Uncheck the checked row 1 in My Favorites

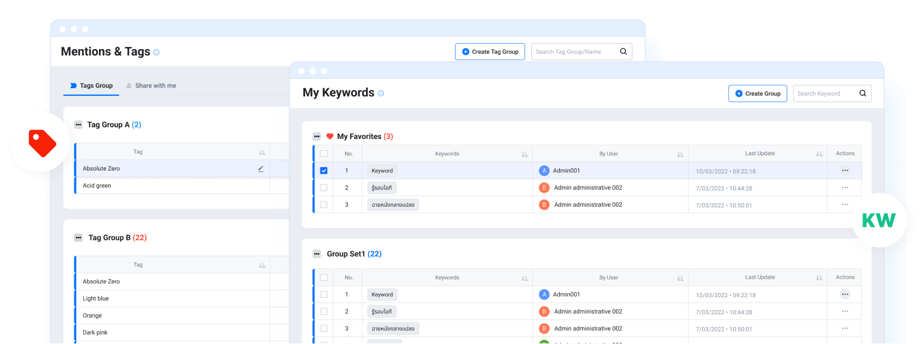[x=324, y=171]
